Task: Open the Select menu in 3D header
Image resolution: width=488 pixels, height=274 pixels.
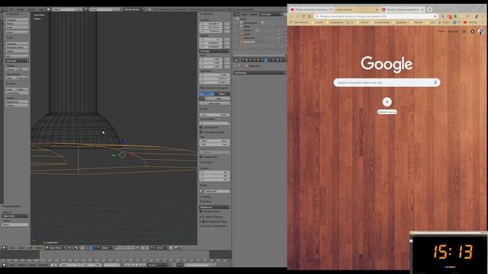Action: [21, 247]
